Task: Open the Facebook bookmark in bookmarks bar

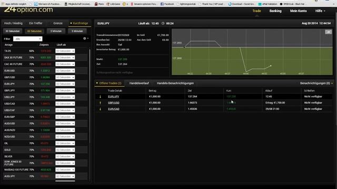Action: [x=167, y=4]
